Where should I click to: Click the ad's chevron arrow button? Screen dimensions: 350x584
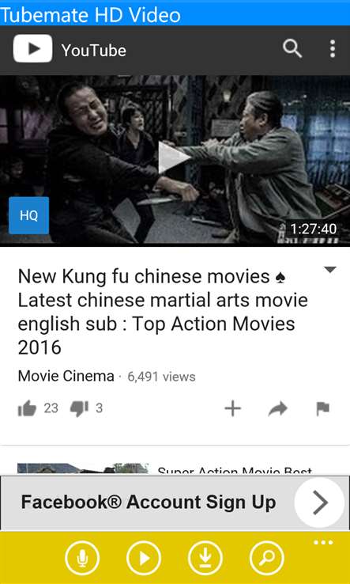(x=319, y=502)
